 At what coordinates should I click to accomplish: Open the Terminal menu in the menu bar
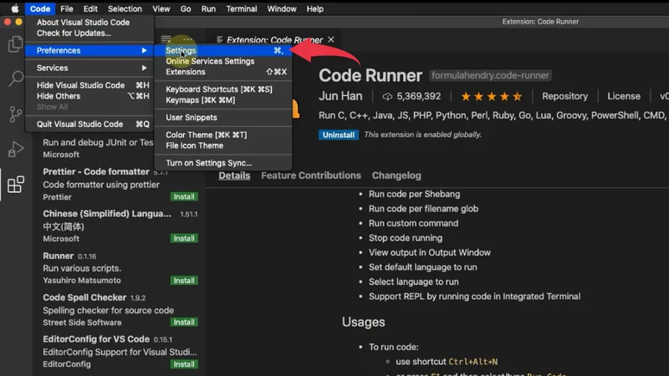(x=241, y=8)
